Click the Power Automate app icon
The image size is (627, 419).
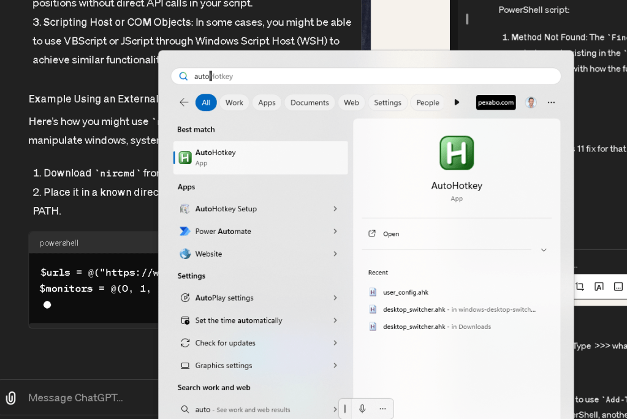pyautogui.click(x=184, y=231)
